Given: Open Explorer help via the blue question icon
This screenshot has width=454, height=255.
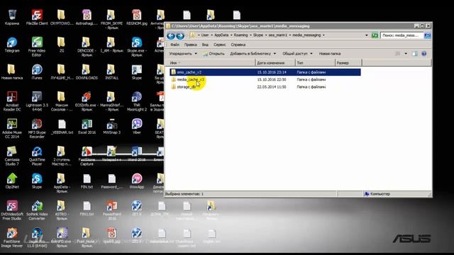Looking at the screenshot, I should [424, 54].
